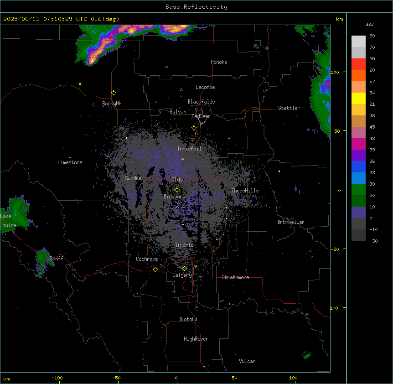Pick the red 60-65 dBZ legend swatch

[358, 64]
